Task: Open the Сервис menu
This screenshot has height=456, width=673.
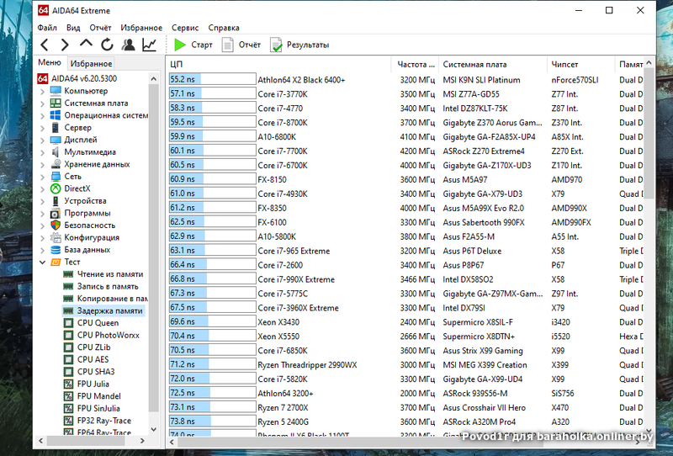Action: click(185, 28)
